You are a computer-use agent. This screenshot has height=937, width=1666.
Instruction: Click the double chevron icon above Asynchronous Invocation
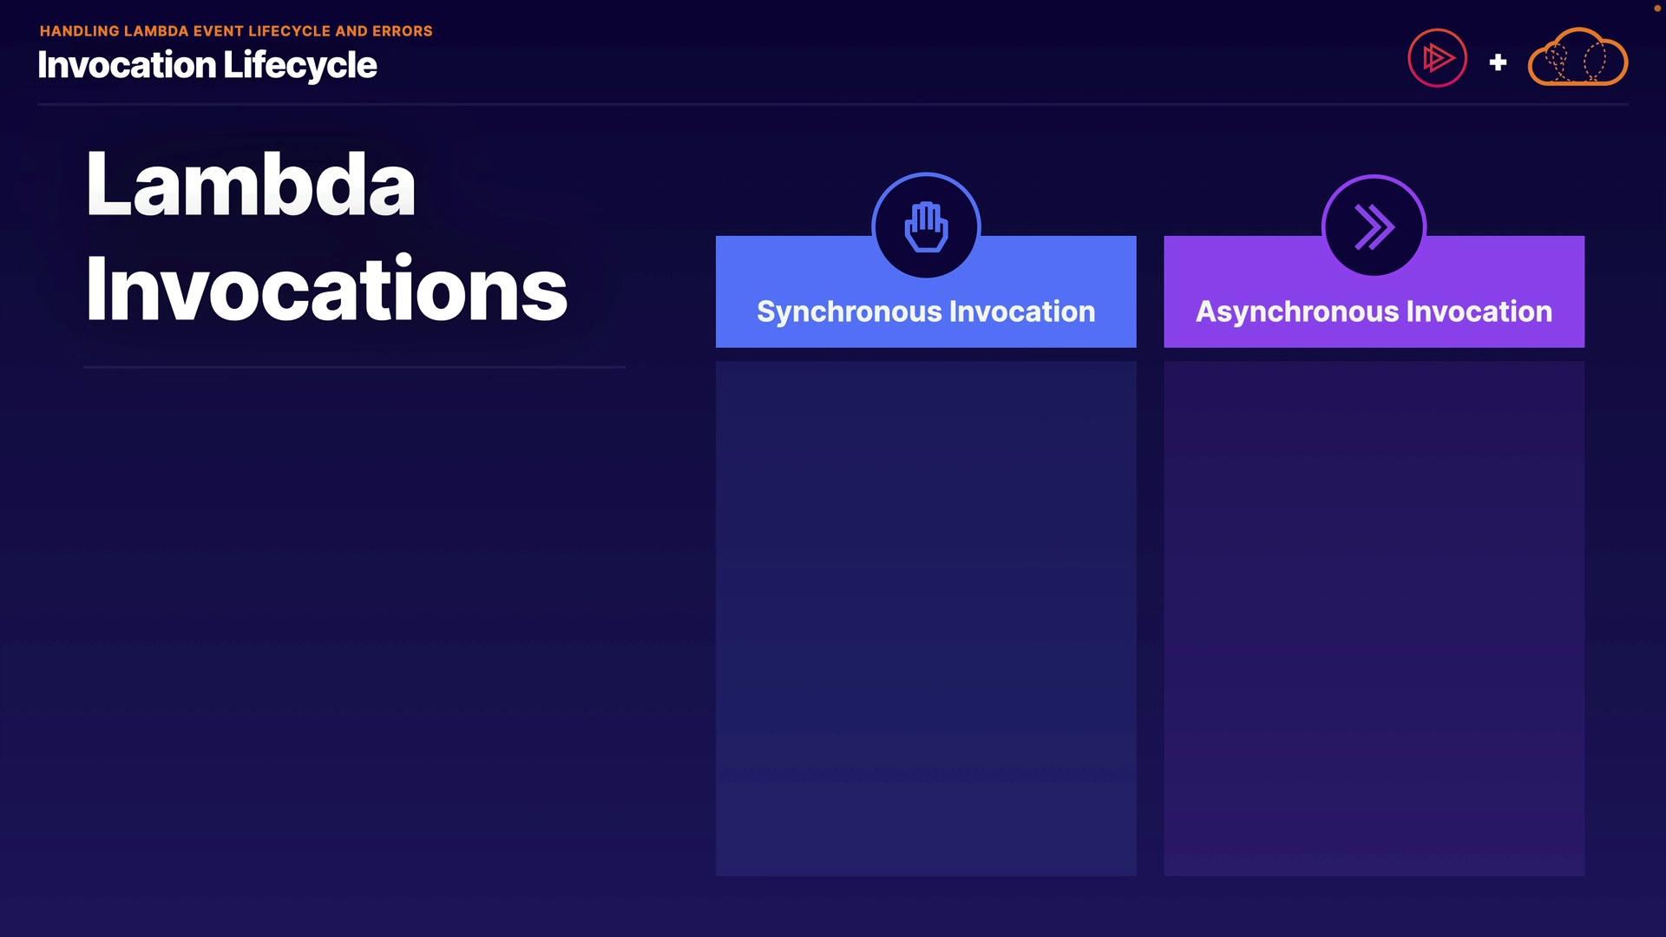[x=1374, y=226]
